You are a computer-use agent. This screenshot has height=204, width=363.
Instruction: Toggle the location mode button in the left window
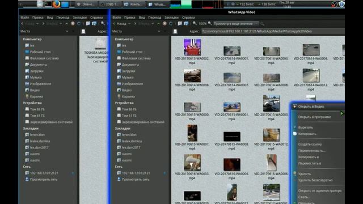coord(83,32)
